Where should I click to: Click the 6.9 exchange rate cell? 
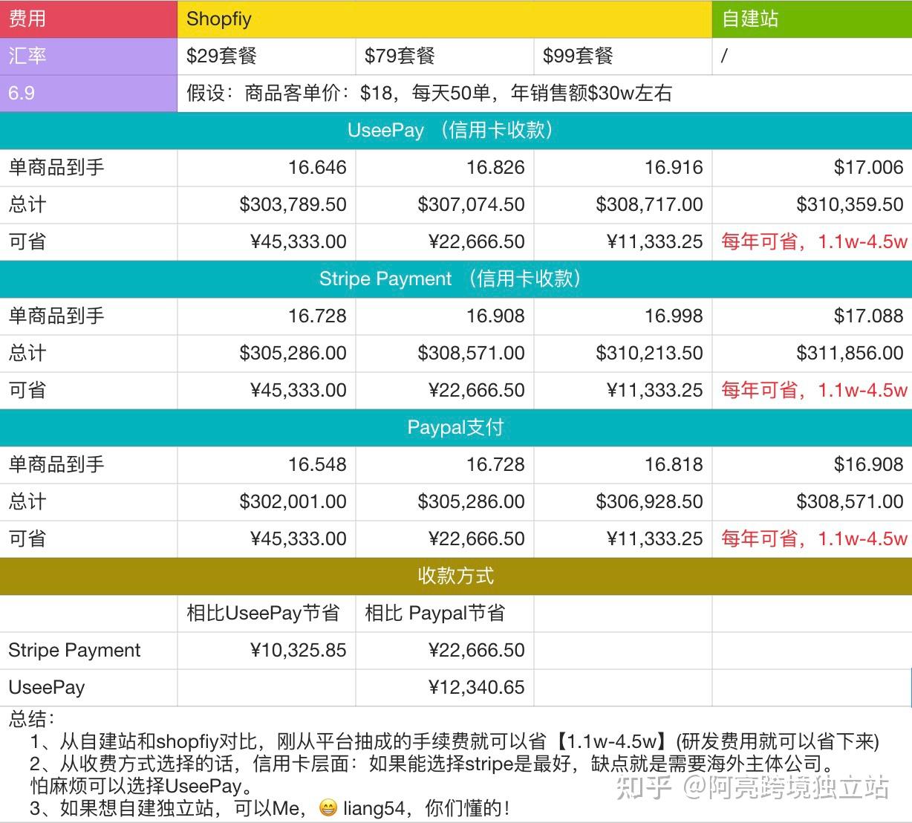click(88, 93)
